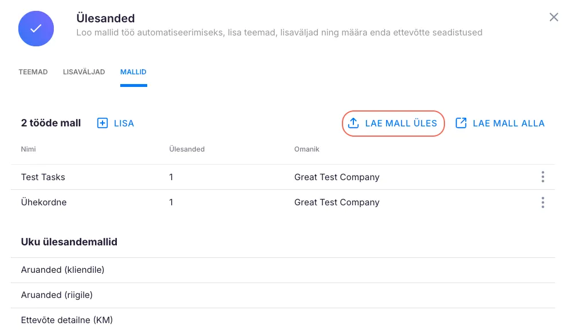571x330 pixels.
Task: Select the Aruanded (kliendile) template
Action: [63, 270]
